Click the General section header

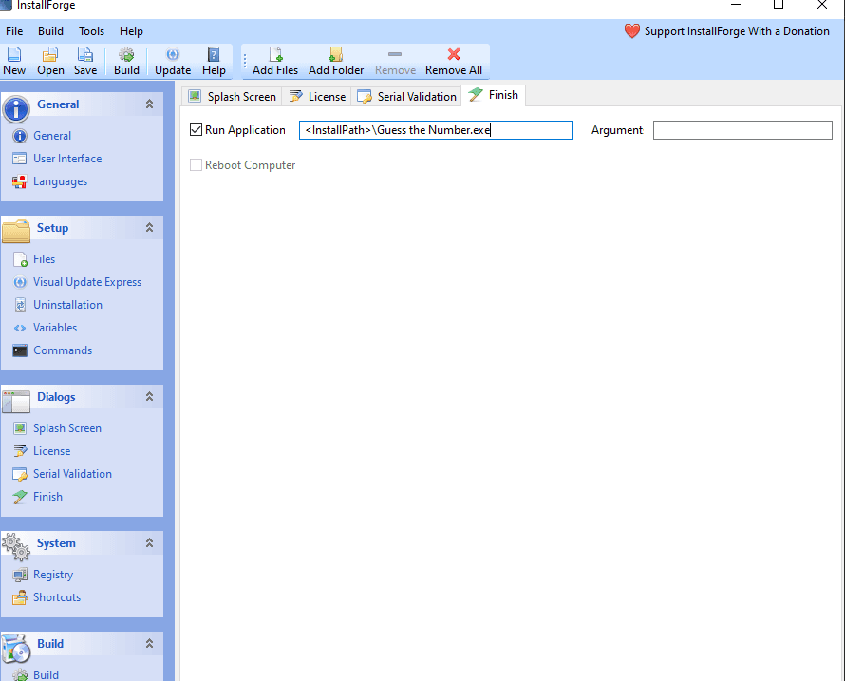82,104
